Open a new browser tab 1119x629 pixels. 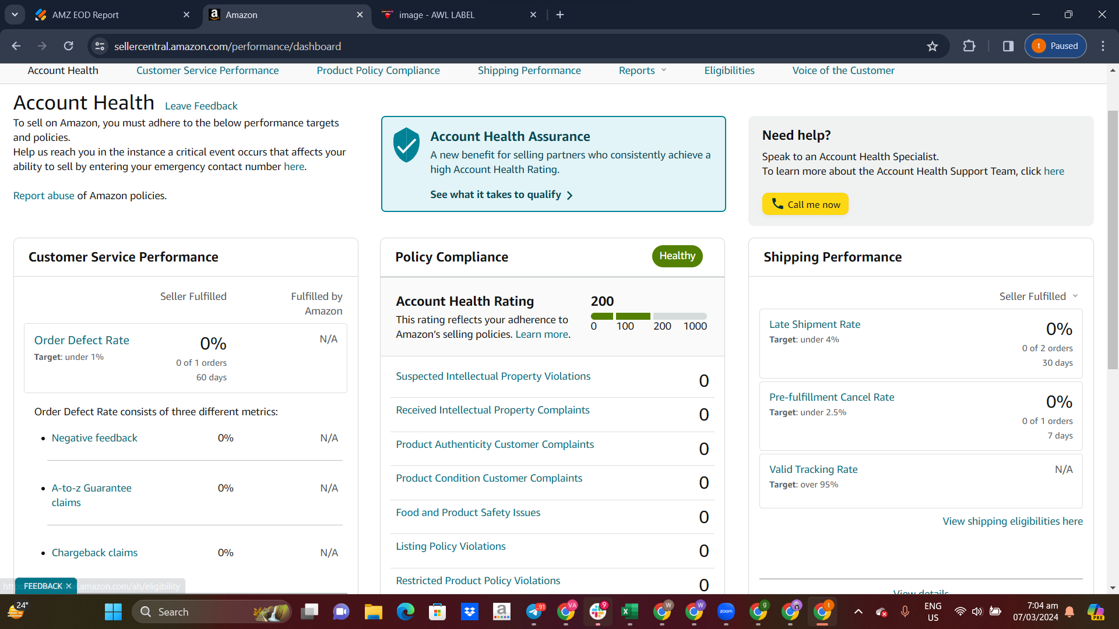(560, 15)
